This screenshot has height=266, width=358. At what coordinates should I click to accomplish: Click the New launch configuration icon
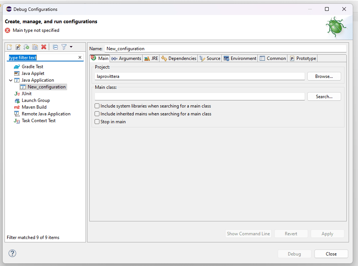coord(9,47)
